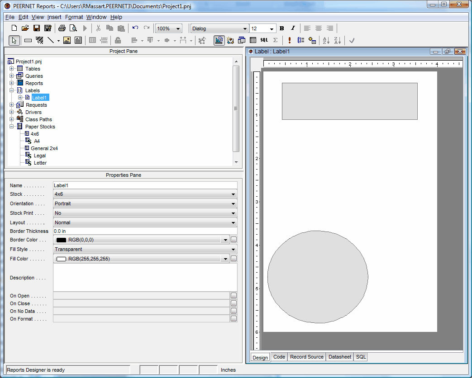Click the sort ascending A-Z icon
Image resolution: width=472 pixels, height=378 pixels.
[326, 40]
